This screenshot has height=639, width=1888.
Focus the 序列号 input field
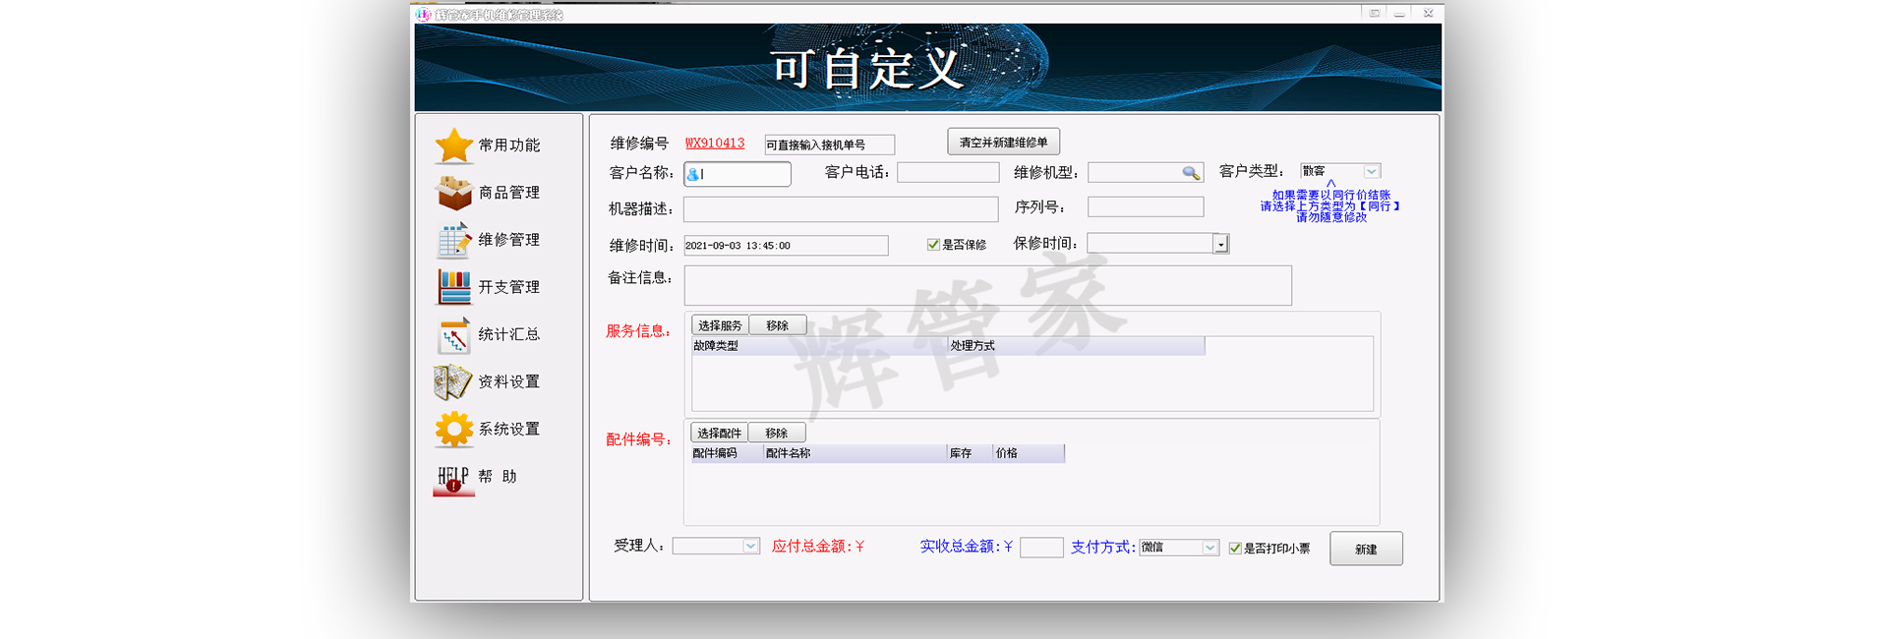click(x=1146, y=206)
